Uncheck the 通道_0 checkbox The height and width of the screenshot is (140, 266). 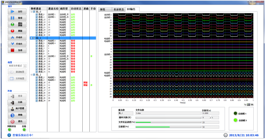(x=37, y=14)
